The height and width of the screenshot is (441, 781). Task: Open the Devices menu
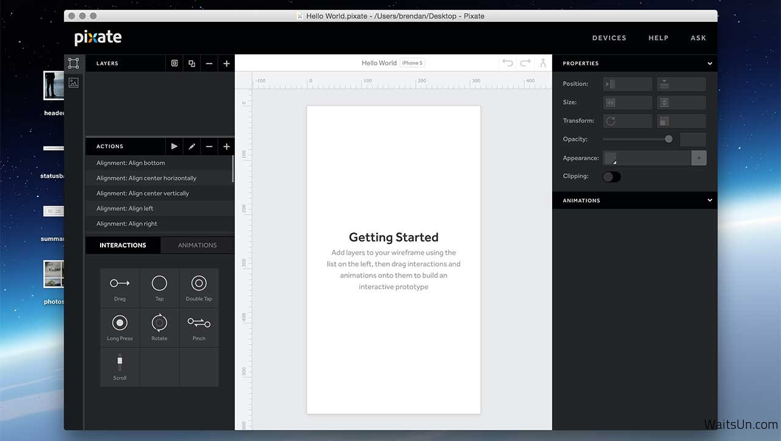pyautogui.click(x=609, y=38)
